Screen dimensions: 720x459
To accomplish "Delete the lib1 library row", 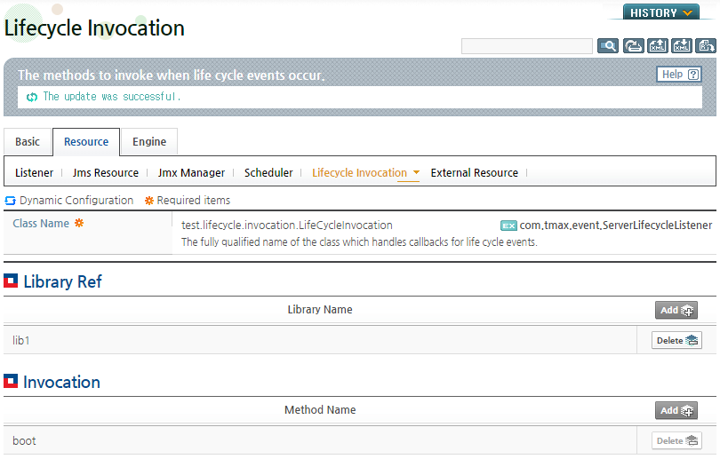I will coord(676,340).
